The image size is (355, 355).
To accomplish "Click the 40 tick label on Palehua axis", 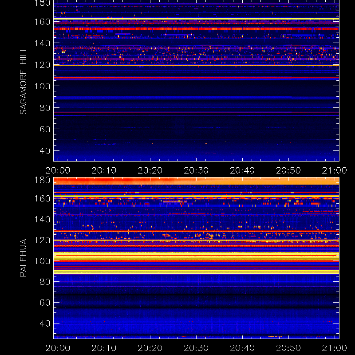I will point(45,323).
